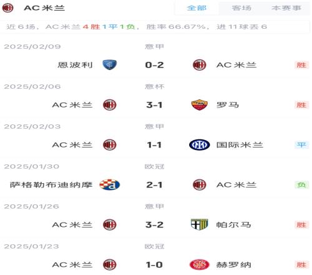This screenshot has height=275, width=312.
Task: Click the 负 badge on Zagreb match
Action: coord(301,185)
